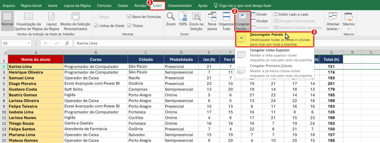Select total value 201
Image resolution: width=380 pixels, height=143 pixels.
(331, 84)
